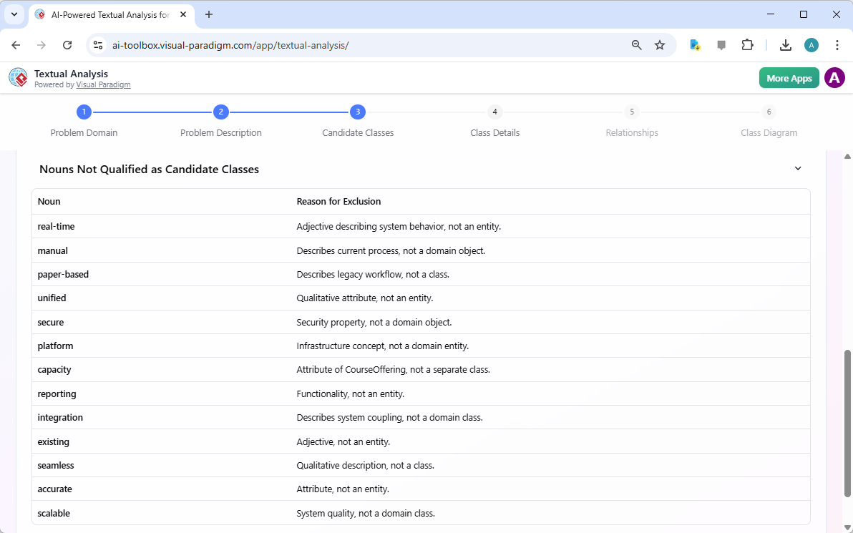Click the browser profile avatar A
This screenshot has width=853, height=533.
pyautogui.click(x=811, y=44)
